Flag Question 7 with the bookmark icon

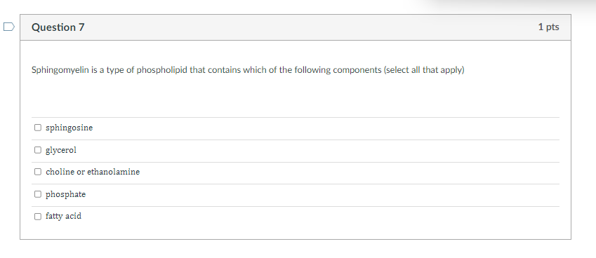coord(8,27)
